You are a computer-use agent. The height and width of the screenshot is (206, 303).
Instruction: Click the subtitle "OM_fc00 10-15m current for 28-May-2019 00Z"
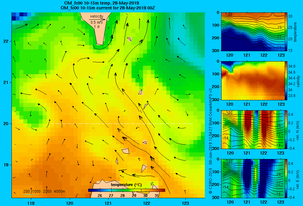coord(108,8)
